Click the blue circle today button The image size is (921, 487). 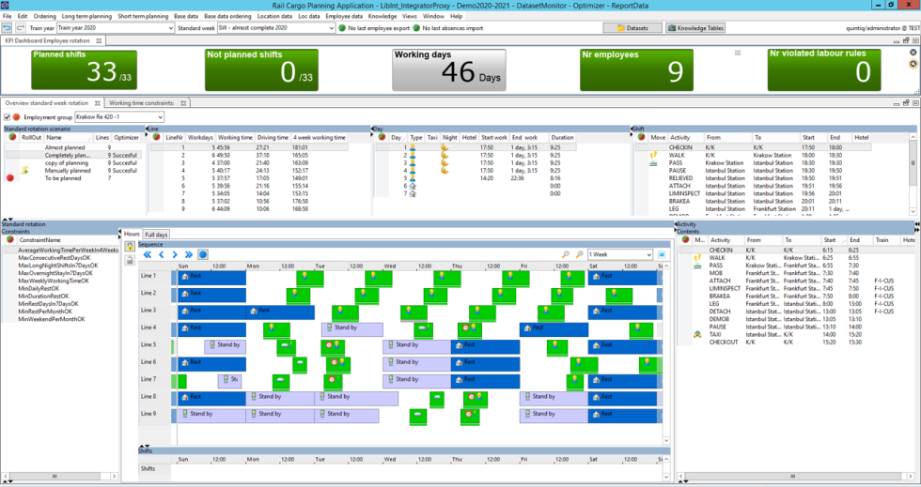tap(203, 254)
